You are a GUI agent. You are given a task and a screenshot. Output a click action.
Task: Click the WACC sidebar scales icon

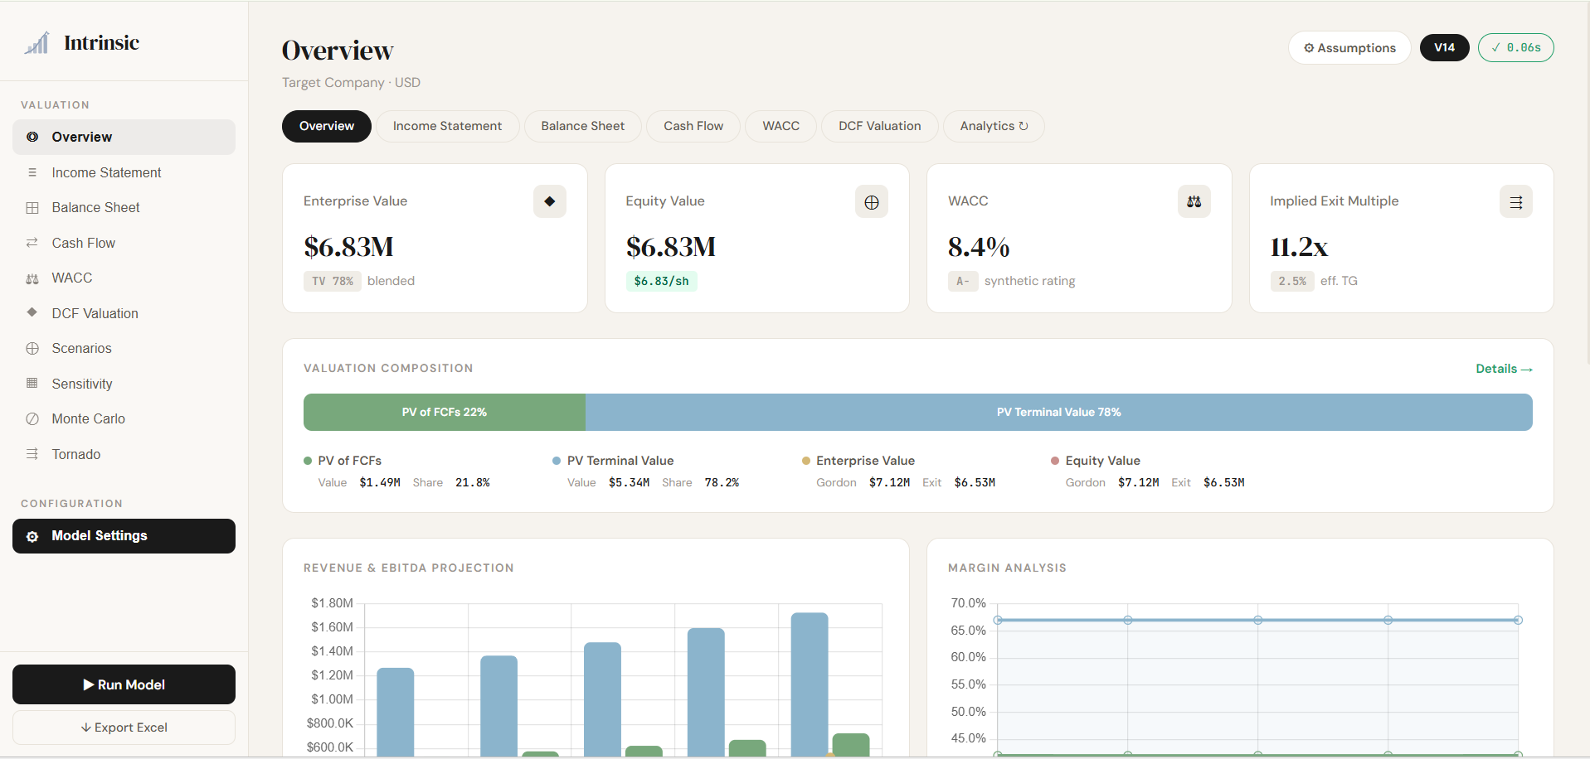(x=32, y=278)
